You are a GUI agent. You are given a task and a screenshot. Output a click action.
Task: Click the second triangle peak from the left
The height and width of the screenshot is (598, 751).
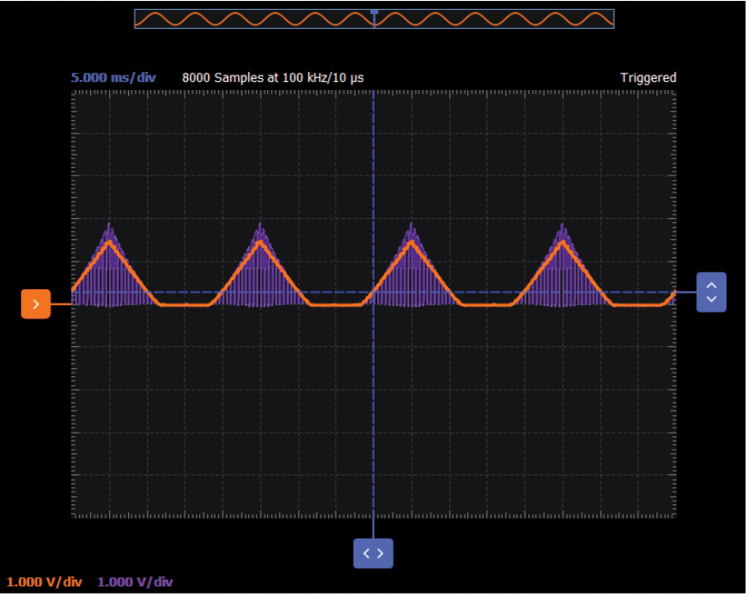click(x=261, y=241)
